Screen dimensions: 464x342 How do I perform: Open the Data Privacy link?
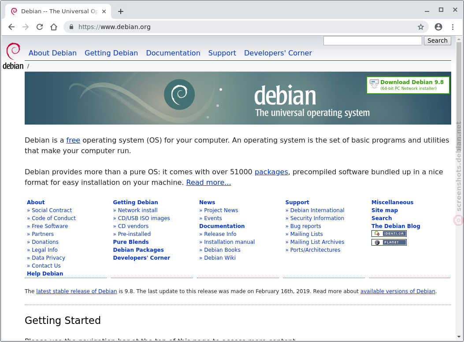tap(48, 258)
